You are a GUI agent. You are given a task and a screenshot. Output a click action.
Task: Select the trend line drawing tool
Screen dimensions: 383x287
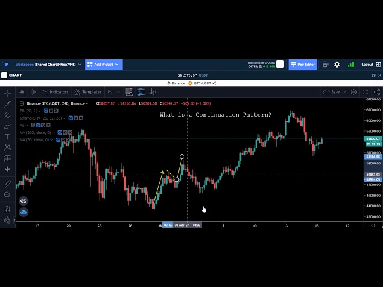[x=7, y=104]
